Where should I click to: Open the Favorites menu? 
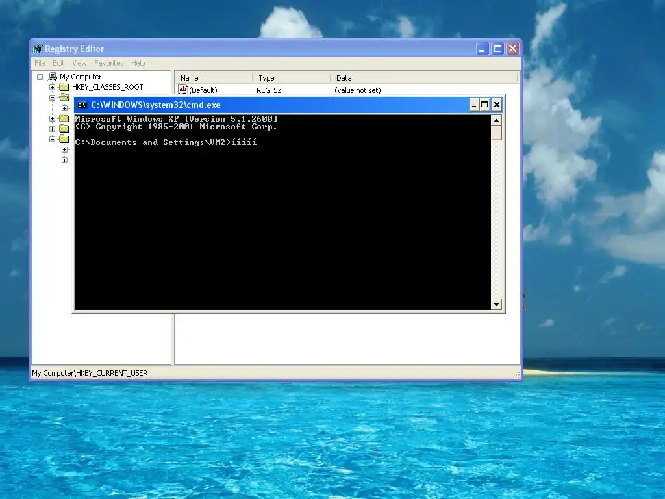(109, 63)
